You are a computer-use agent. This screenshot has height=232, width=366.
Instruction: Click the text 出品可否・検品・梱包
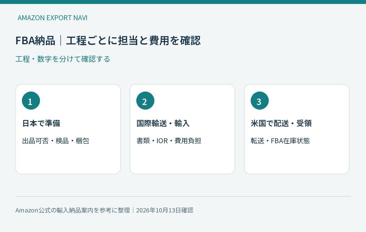click(x=56, y=141)
